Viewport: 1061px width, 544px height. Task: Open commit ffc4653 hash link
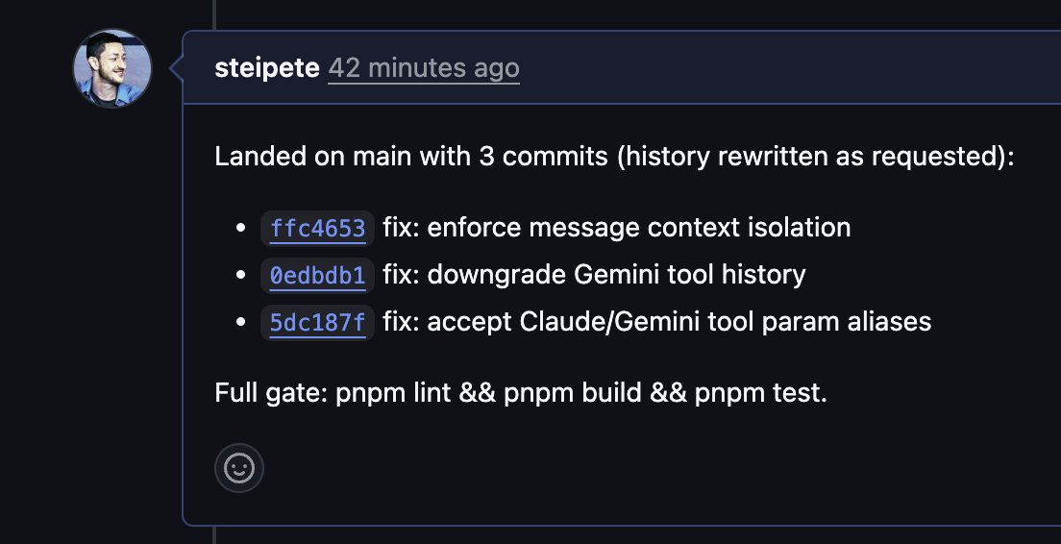click(x=317, y=229)
